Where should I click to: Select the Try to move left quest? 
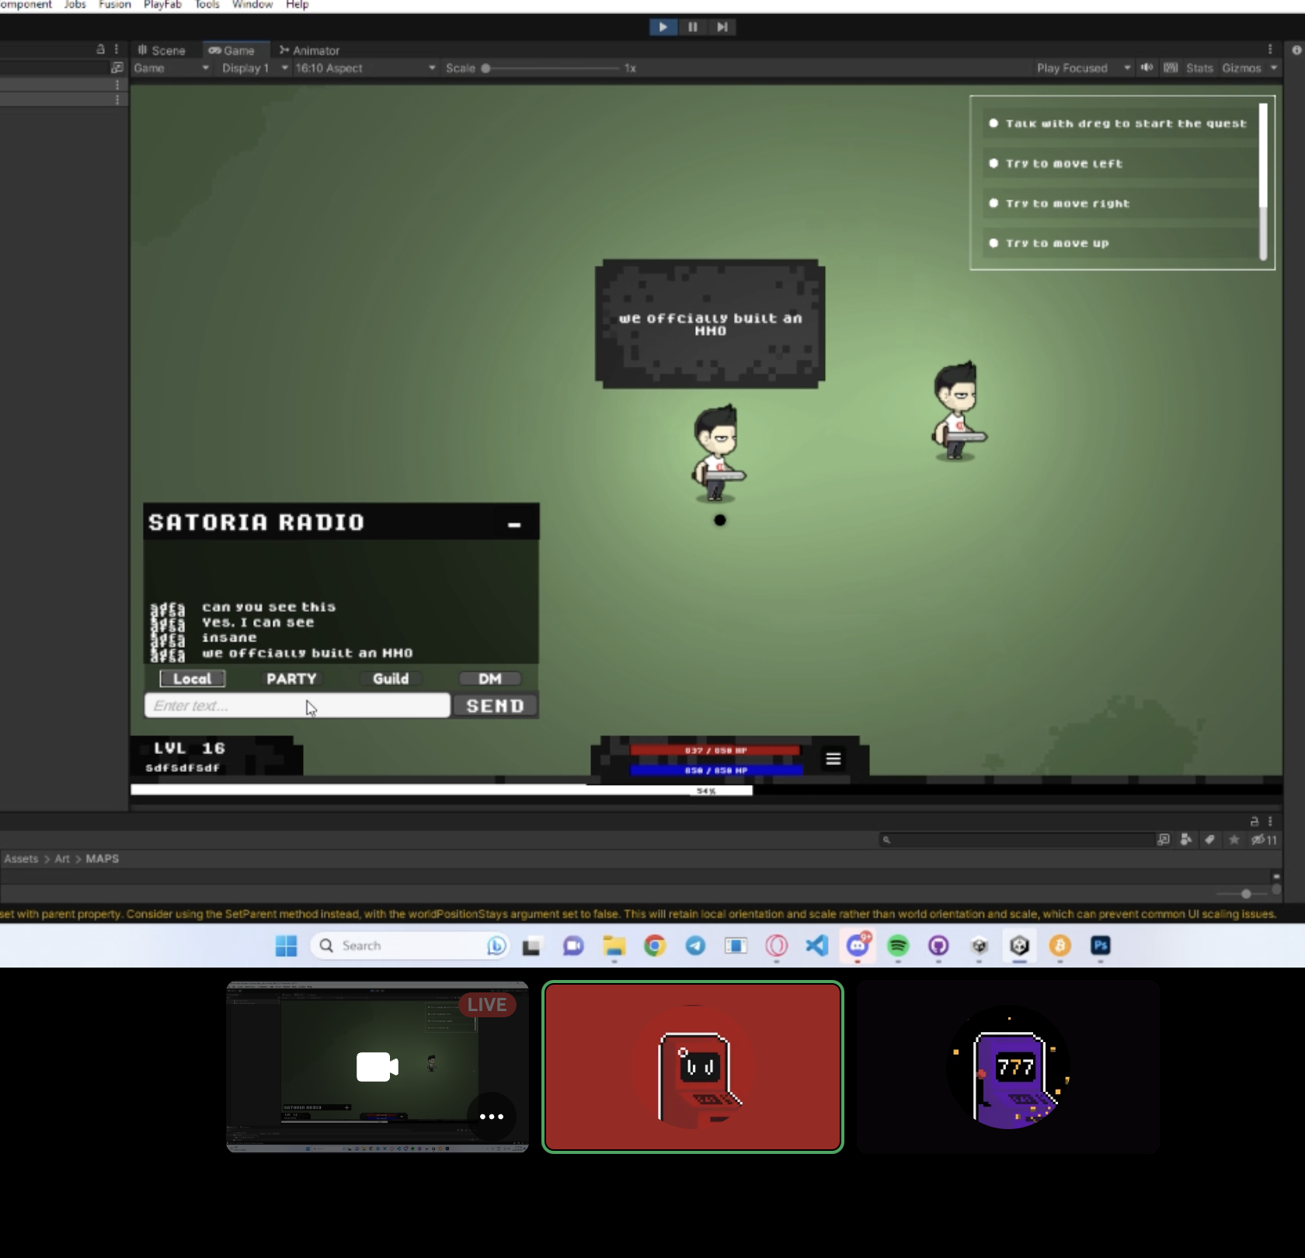1119,163
